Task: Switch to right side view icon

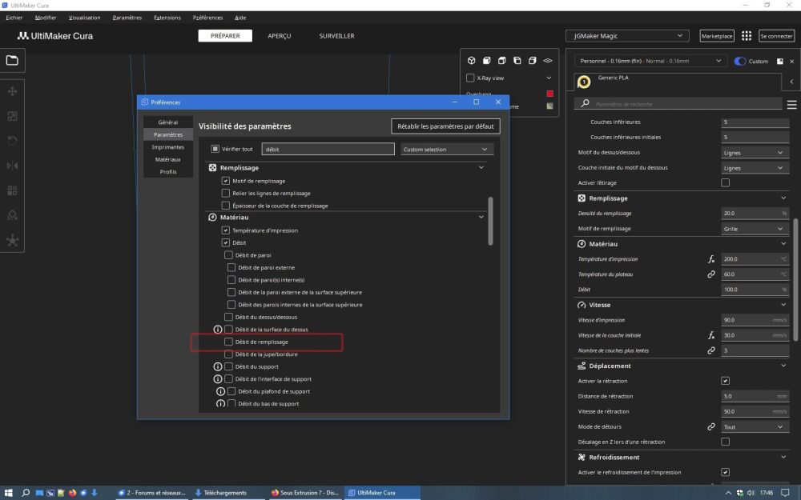Action: 533,60
